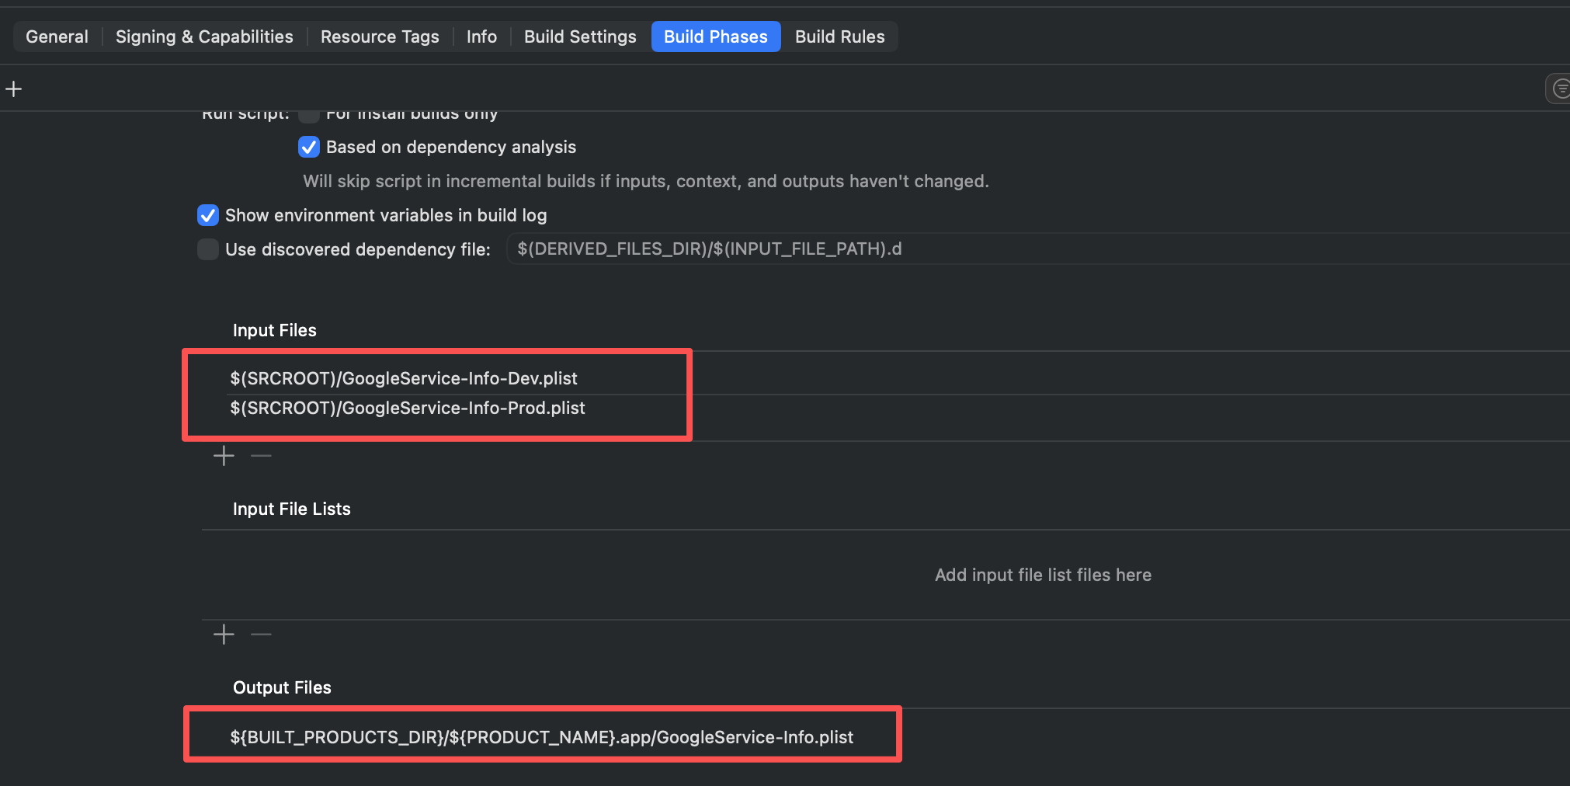Select the GoogleService-Info.plist output file row

point(541,737)
